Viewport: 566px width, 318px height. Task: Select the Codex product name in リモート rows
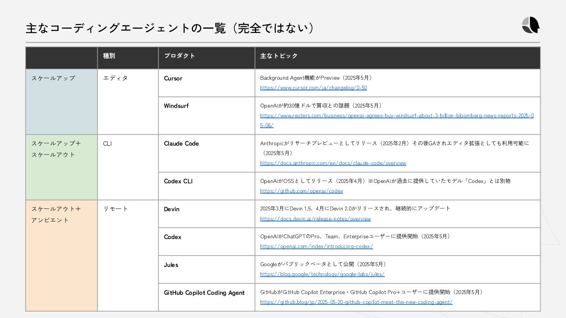173,237
